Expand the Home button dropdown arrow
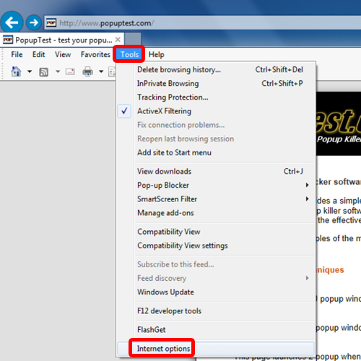This screenshot has width=361, height=361. coord(30,71)
